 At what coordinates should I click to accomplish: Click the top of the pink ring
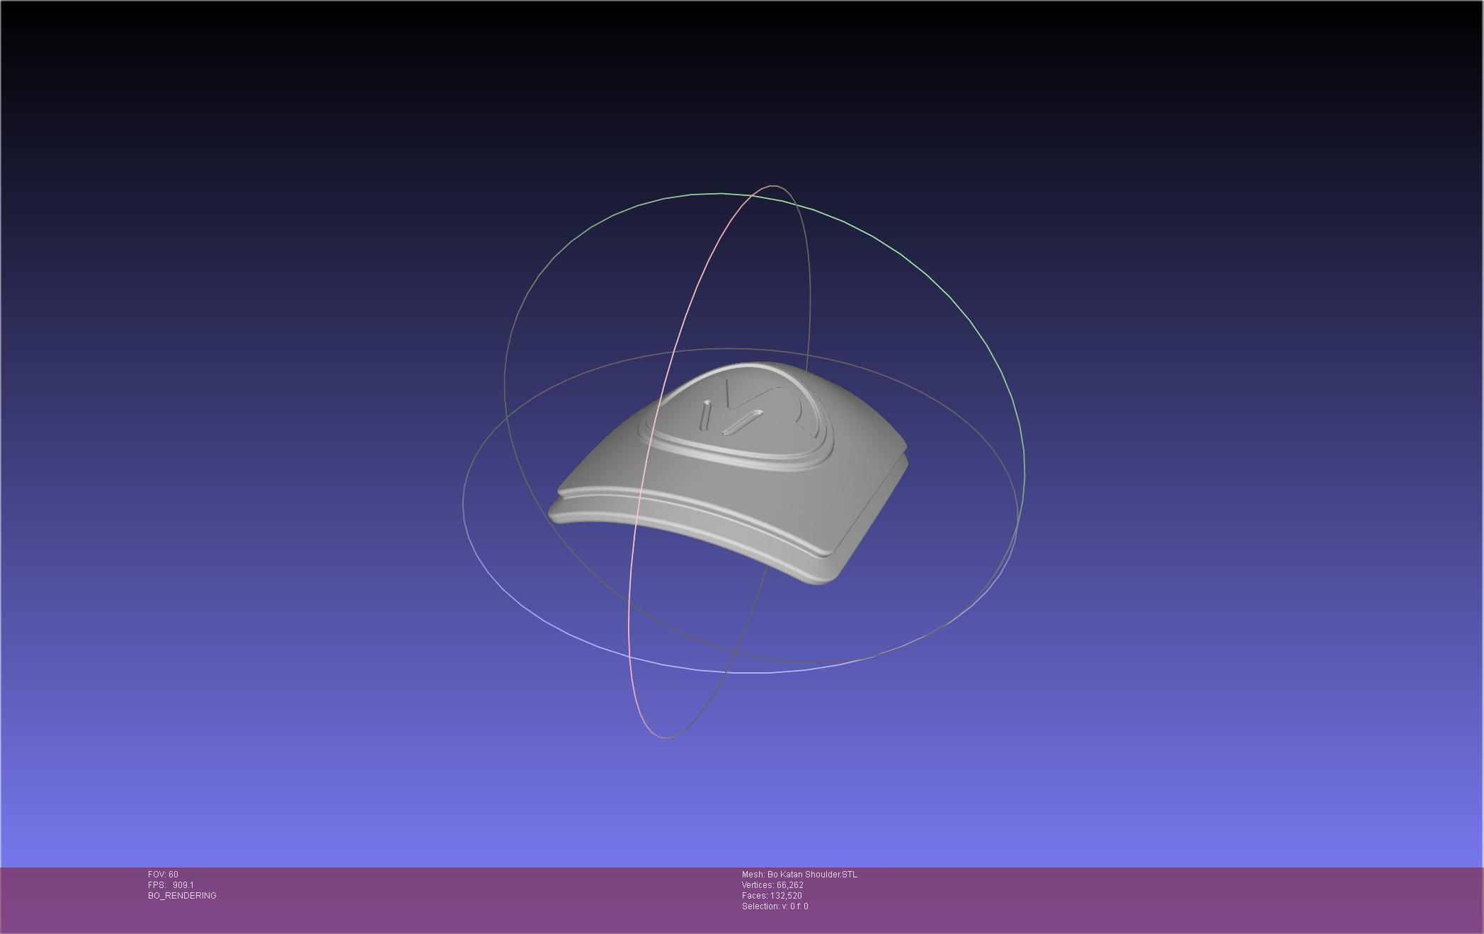[x=772, y=186]
